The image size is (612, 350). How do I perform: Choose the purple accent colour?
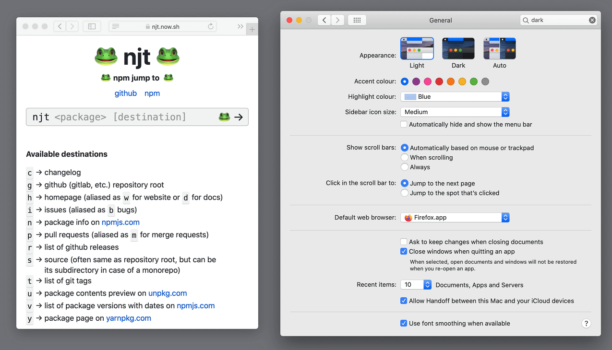[416, 82]
